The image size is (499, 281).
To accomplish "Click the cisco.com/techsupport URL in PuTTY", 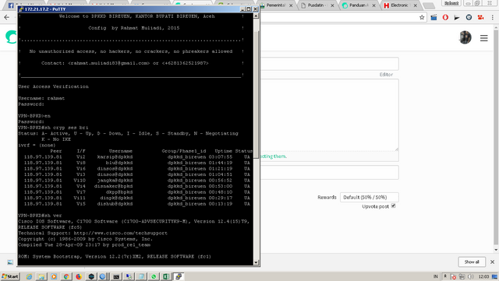I will click(x=121, y=233).
